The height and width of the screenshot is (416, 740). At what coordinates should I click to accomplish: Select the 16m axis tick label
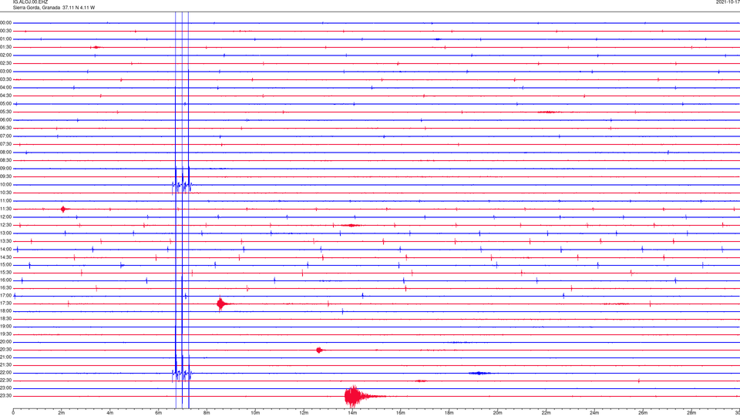coord(401,413)
